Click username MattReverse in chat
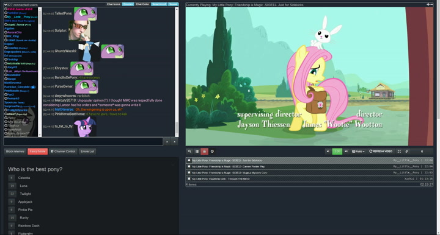 (64, 110)
